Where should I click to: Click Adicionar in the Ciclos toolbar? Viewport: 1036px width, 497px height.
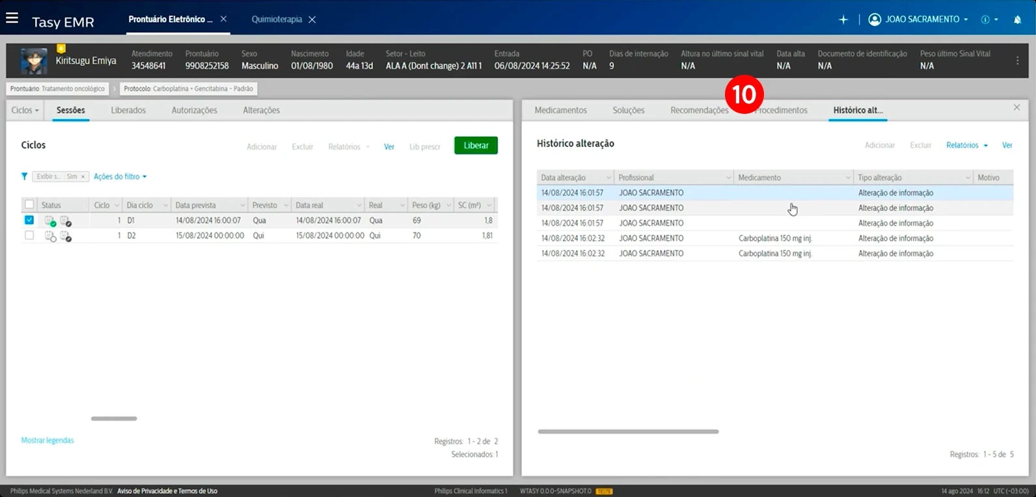pos(262,146)
